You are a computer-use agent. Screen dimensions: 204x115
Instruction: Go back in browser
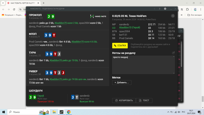point(3,9)
